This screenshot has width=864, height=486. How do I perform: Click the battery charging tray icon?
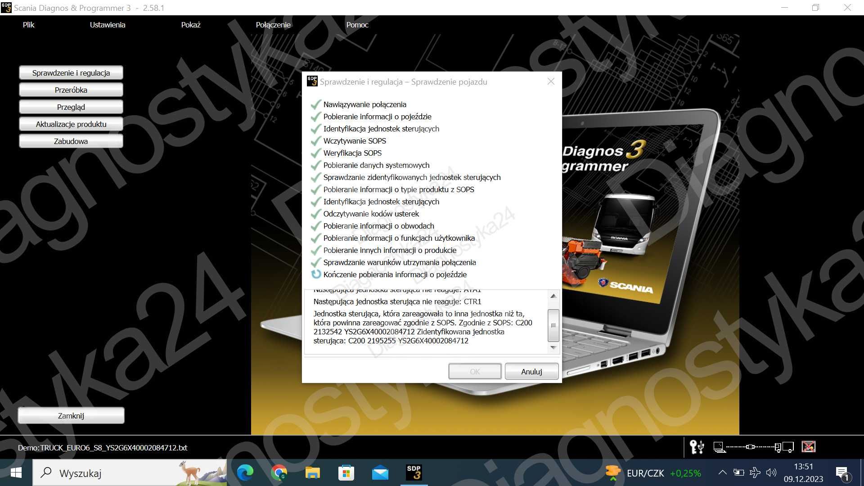tap(738, 472)
